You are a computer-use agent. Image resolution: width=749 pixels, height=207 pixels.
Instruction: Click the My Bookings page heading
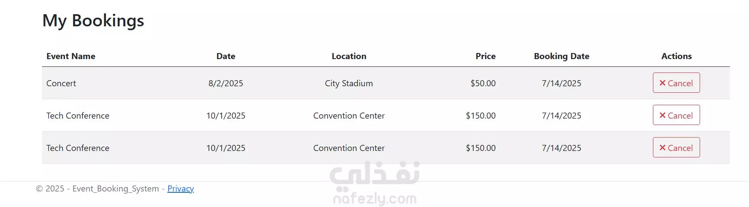pos(93,21)
